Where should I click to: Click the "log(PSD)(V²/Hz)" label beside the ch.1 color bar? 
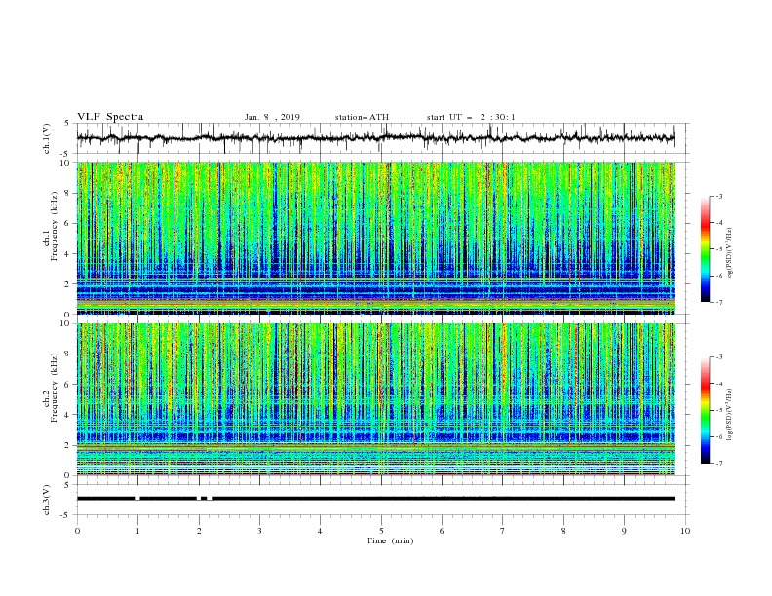point(730,254)
